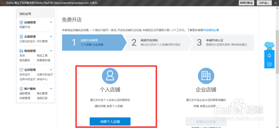Open 发布宝贝 link
Screen dimensions: 279x128
(25, 74)
